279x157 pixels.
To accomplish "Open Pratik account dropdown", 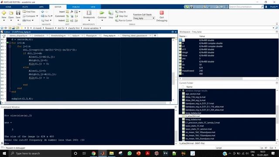I will 274,7.
